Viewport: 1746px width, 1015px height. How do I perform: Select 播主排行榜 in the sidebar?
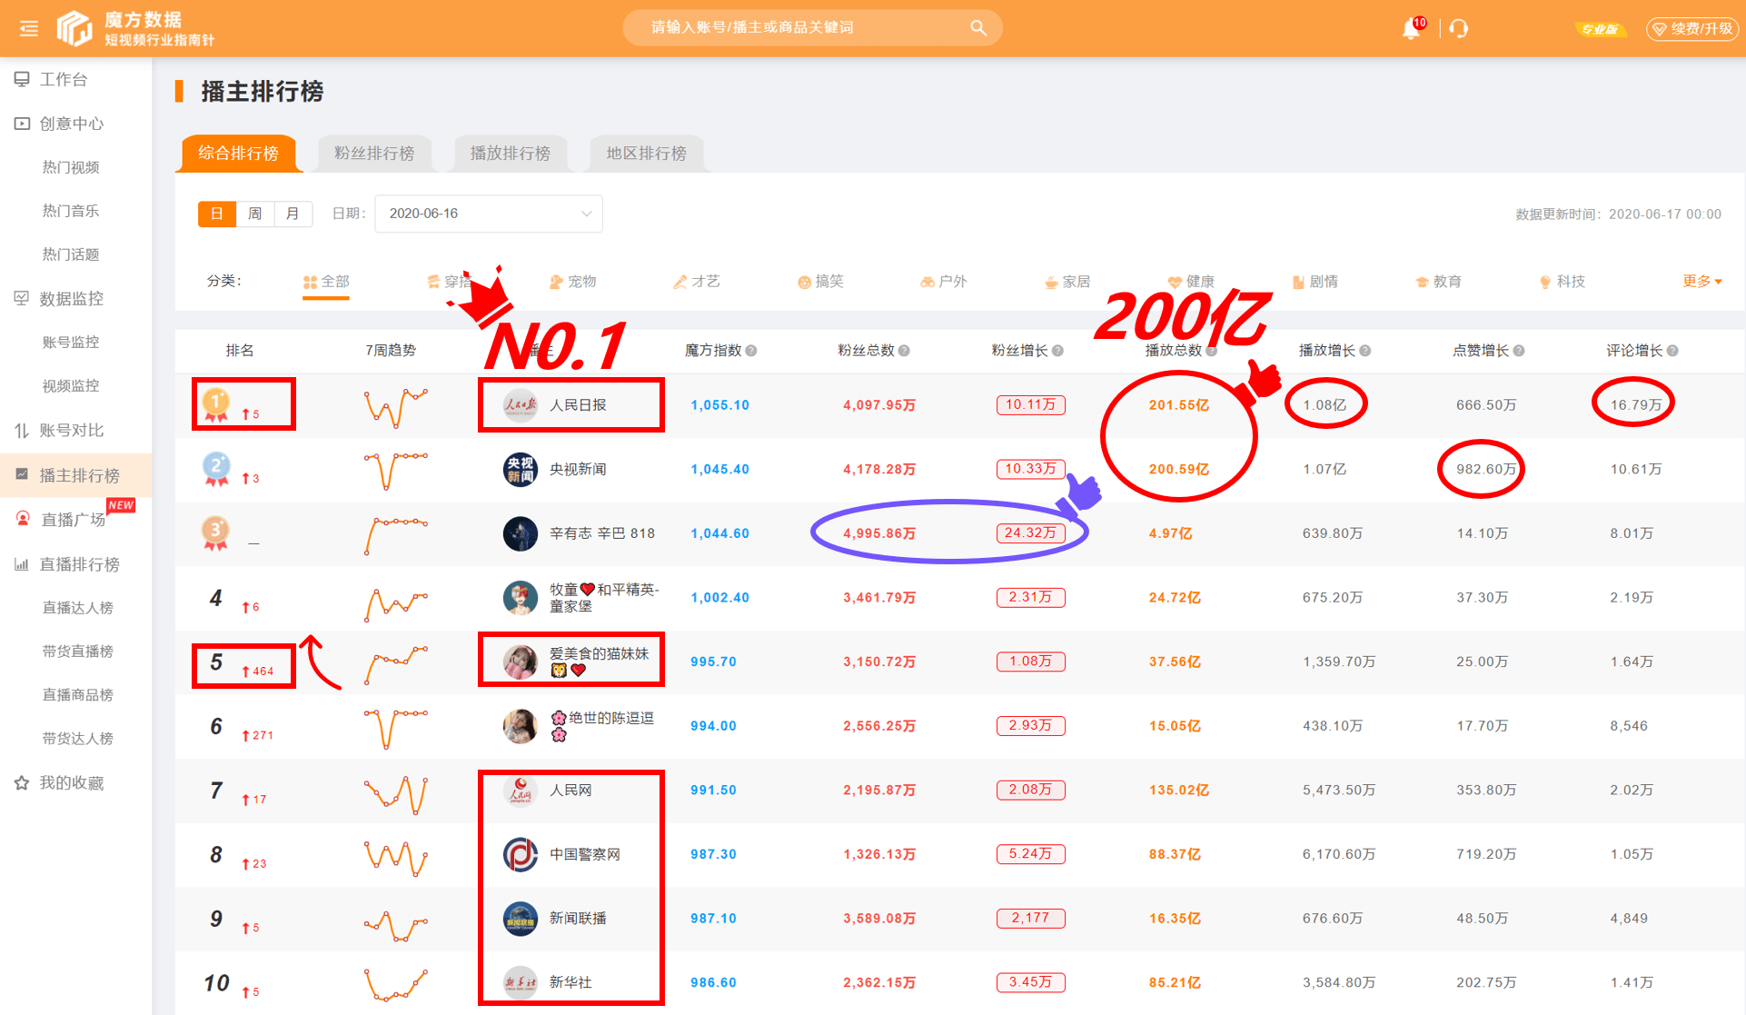pyautogui.click(x=76, y=475)
